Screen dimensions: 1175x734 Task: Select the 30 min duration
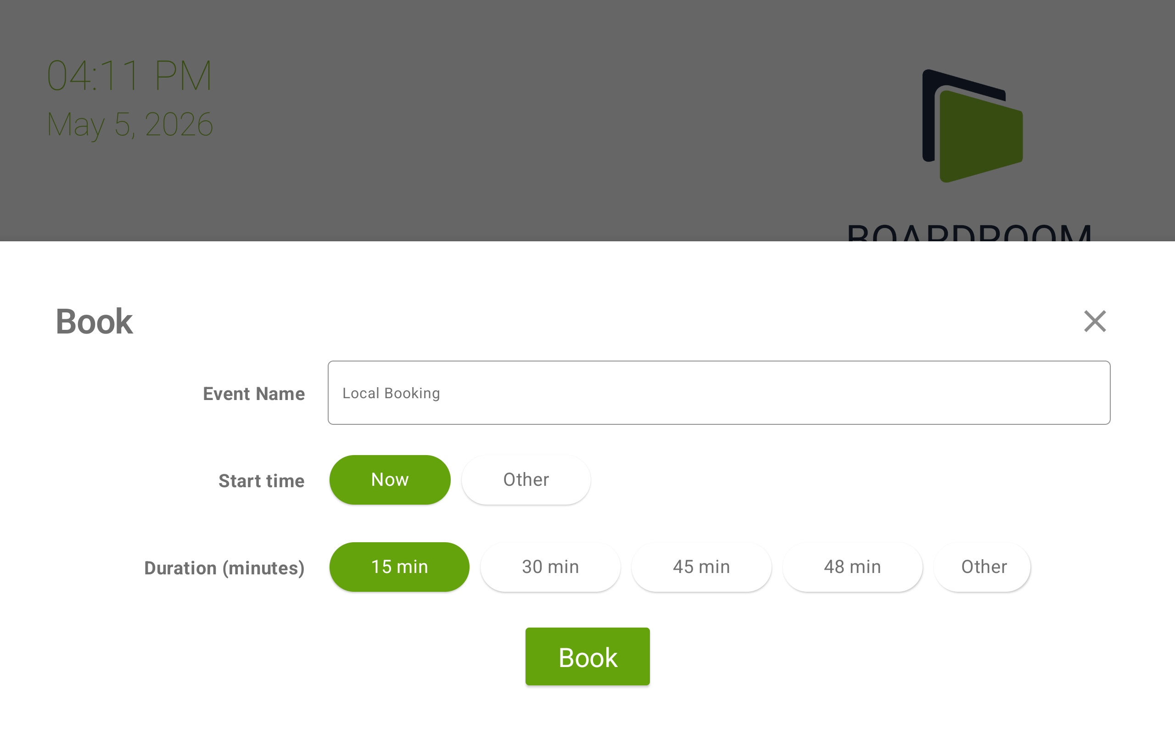tap(550, 567)
